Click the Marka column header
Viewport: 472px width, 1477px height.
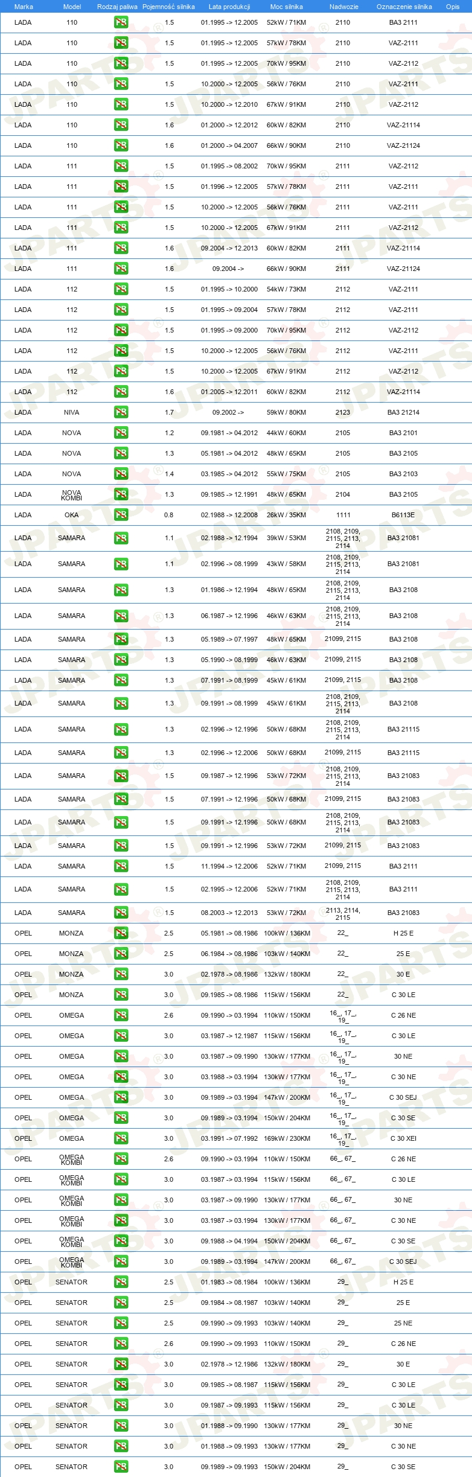coord(24,7)
